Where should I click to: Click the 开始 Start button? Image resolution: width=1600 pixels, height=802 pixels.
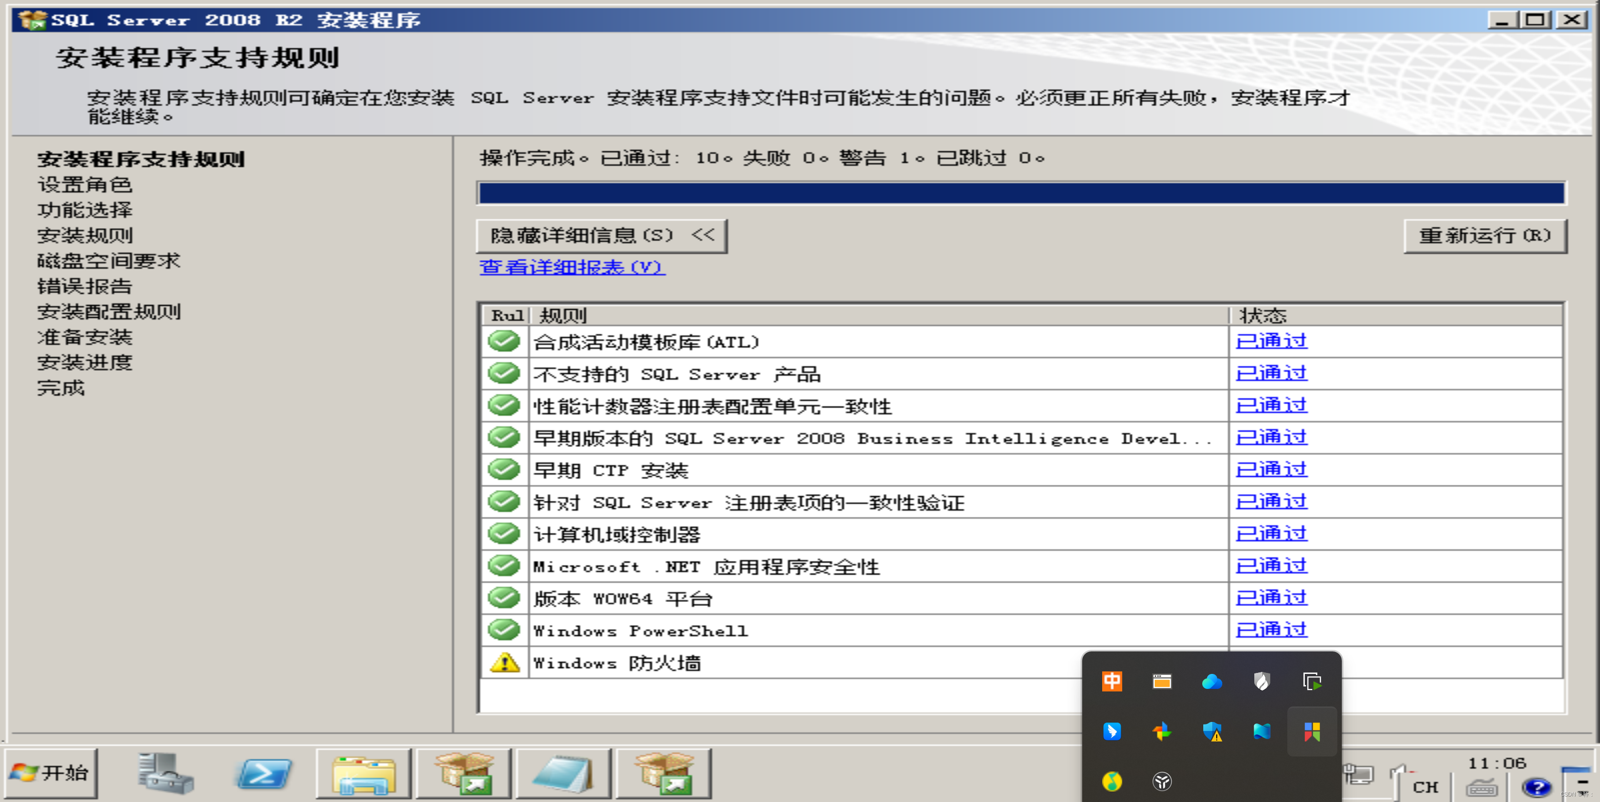click(51, 773)
